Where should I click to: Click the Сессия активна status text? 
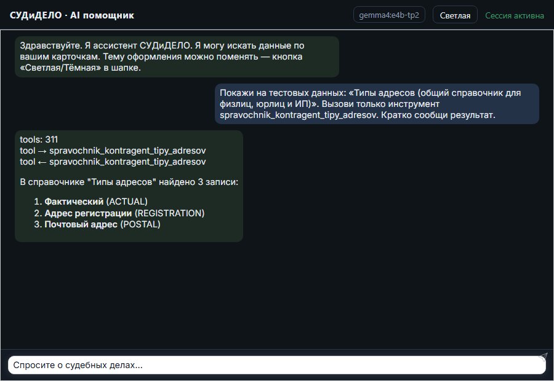[515, 15]
